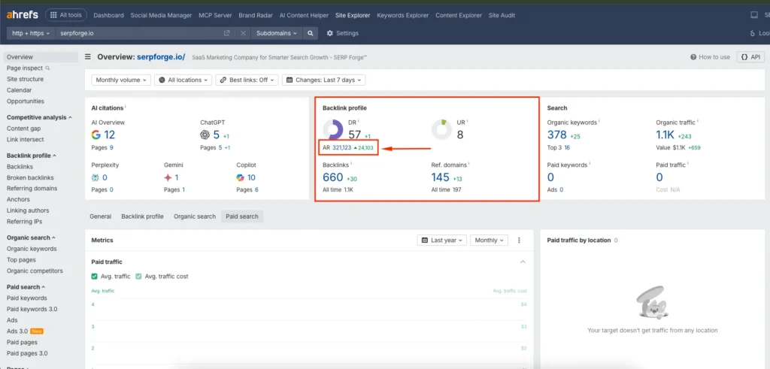Click the Ahrefs logo
Viewport: 770px width, 369px height.
point(22,15)
